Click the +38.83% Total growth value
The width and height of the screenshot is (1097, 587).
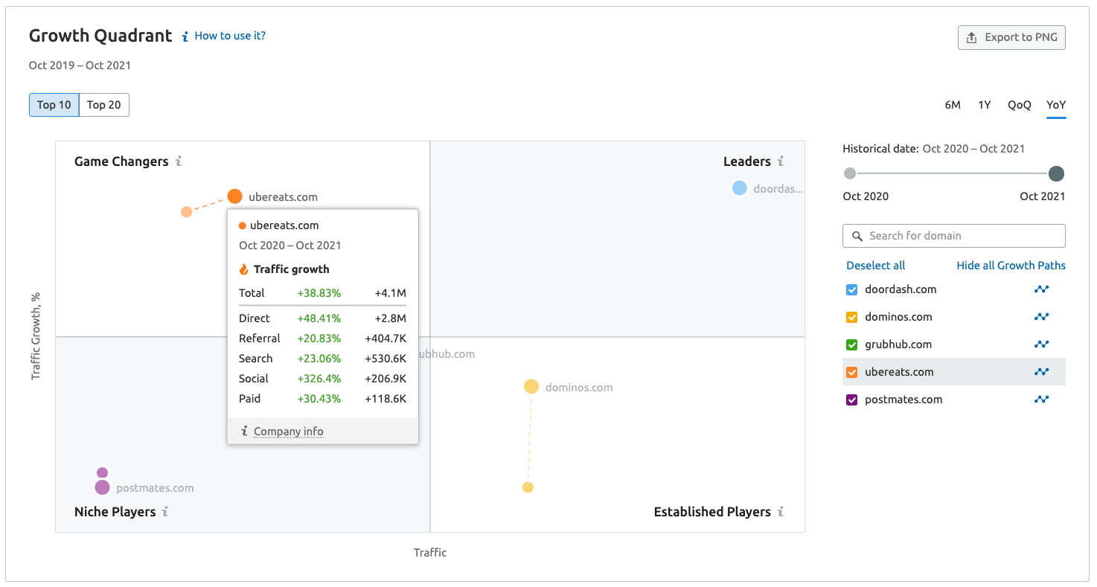[319, 293]
